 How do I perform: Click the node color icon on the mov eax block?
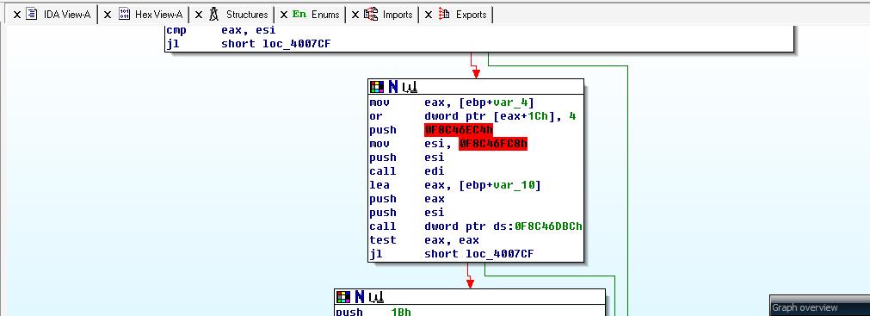pyautogui.click(x=377, y=87)
